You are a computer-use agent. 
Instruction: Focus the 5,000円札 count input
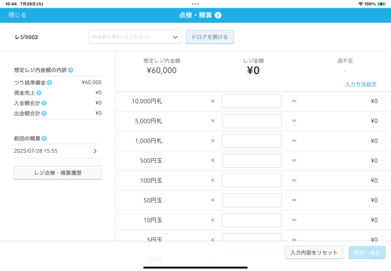coord(252,121)
